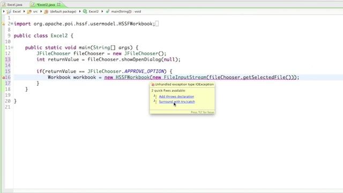Image resolution: width=343 pixels, height=193 pixels.
Task: Click the collapsed imports box after HSSFWorkbook;
Action: click(157, 24)
